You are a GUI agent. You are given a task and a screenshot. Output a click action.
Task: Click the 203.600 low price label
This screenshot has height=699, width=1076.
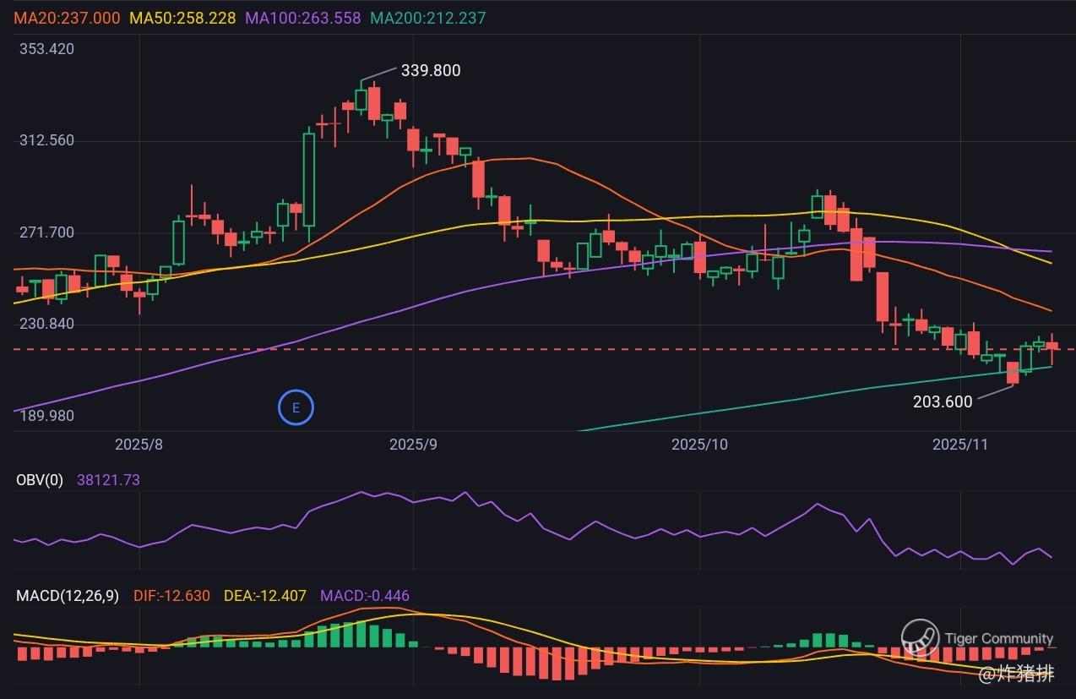pos(943,402)
